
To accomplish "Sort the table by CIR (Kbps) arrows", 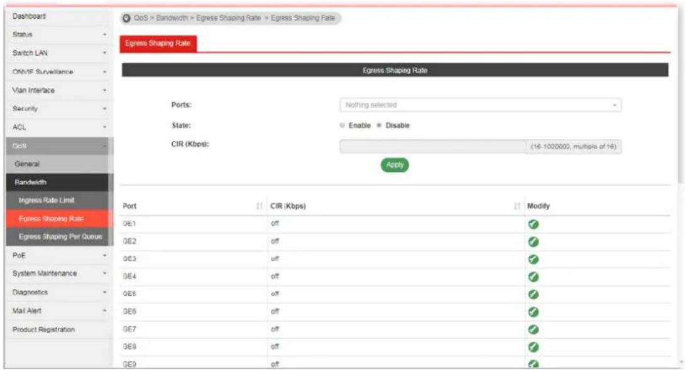I will pyautogui.click(x=517, y=206).
